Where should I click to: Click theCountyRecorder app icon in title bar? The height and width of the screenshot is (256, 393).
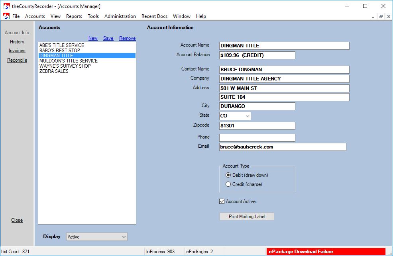click(6, 6)
